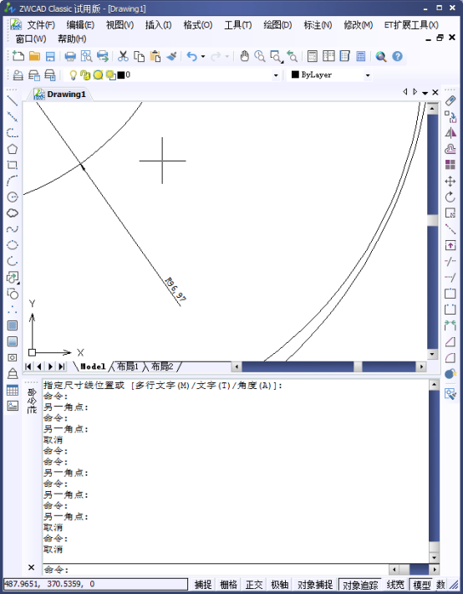
Task: Expand the layer selection dropdown
Action: 276,75
